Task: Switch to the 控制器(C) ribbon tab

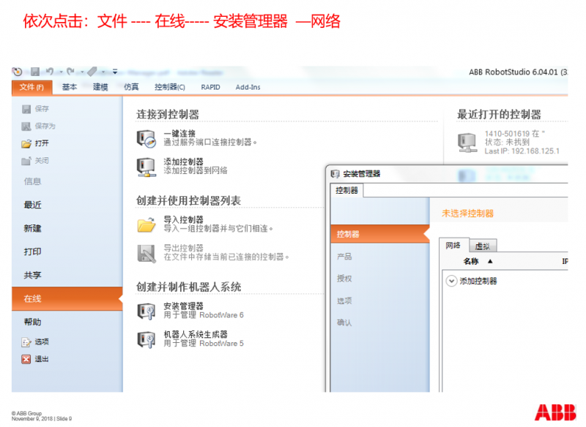Action: click(x=170, y=87)
